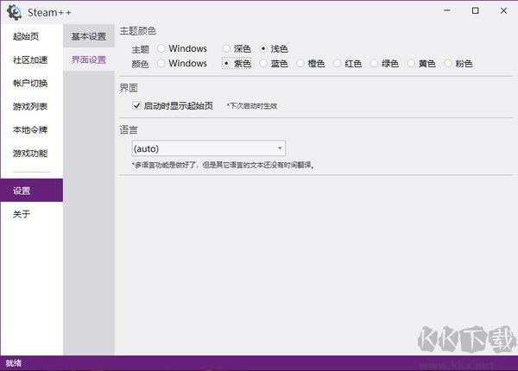Open the 语言 (auto) dropdown
Screen dimensions: 518x371
(207, 148)
